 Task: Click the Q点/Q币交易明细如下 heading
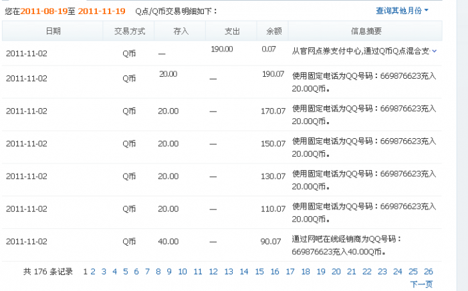pos(176,11)
